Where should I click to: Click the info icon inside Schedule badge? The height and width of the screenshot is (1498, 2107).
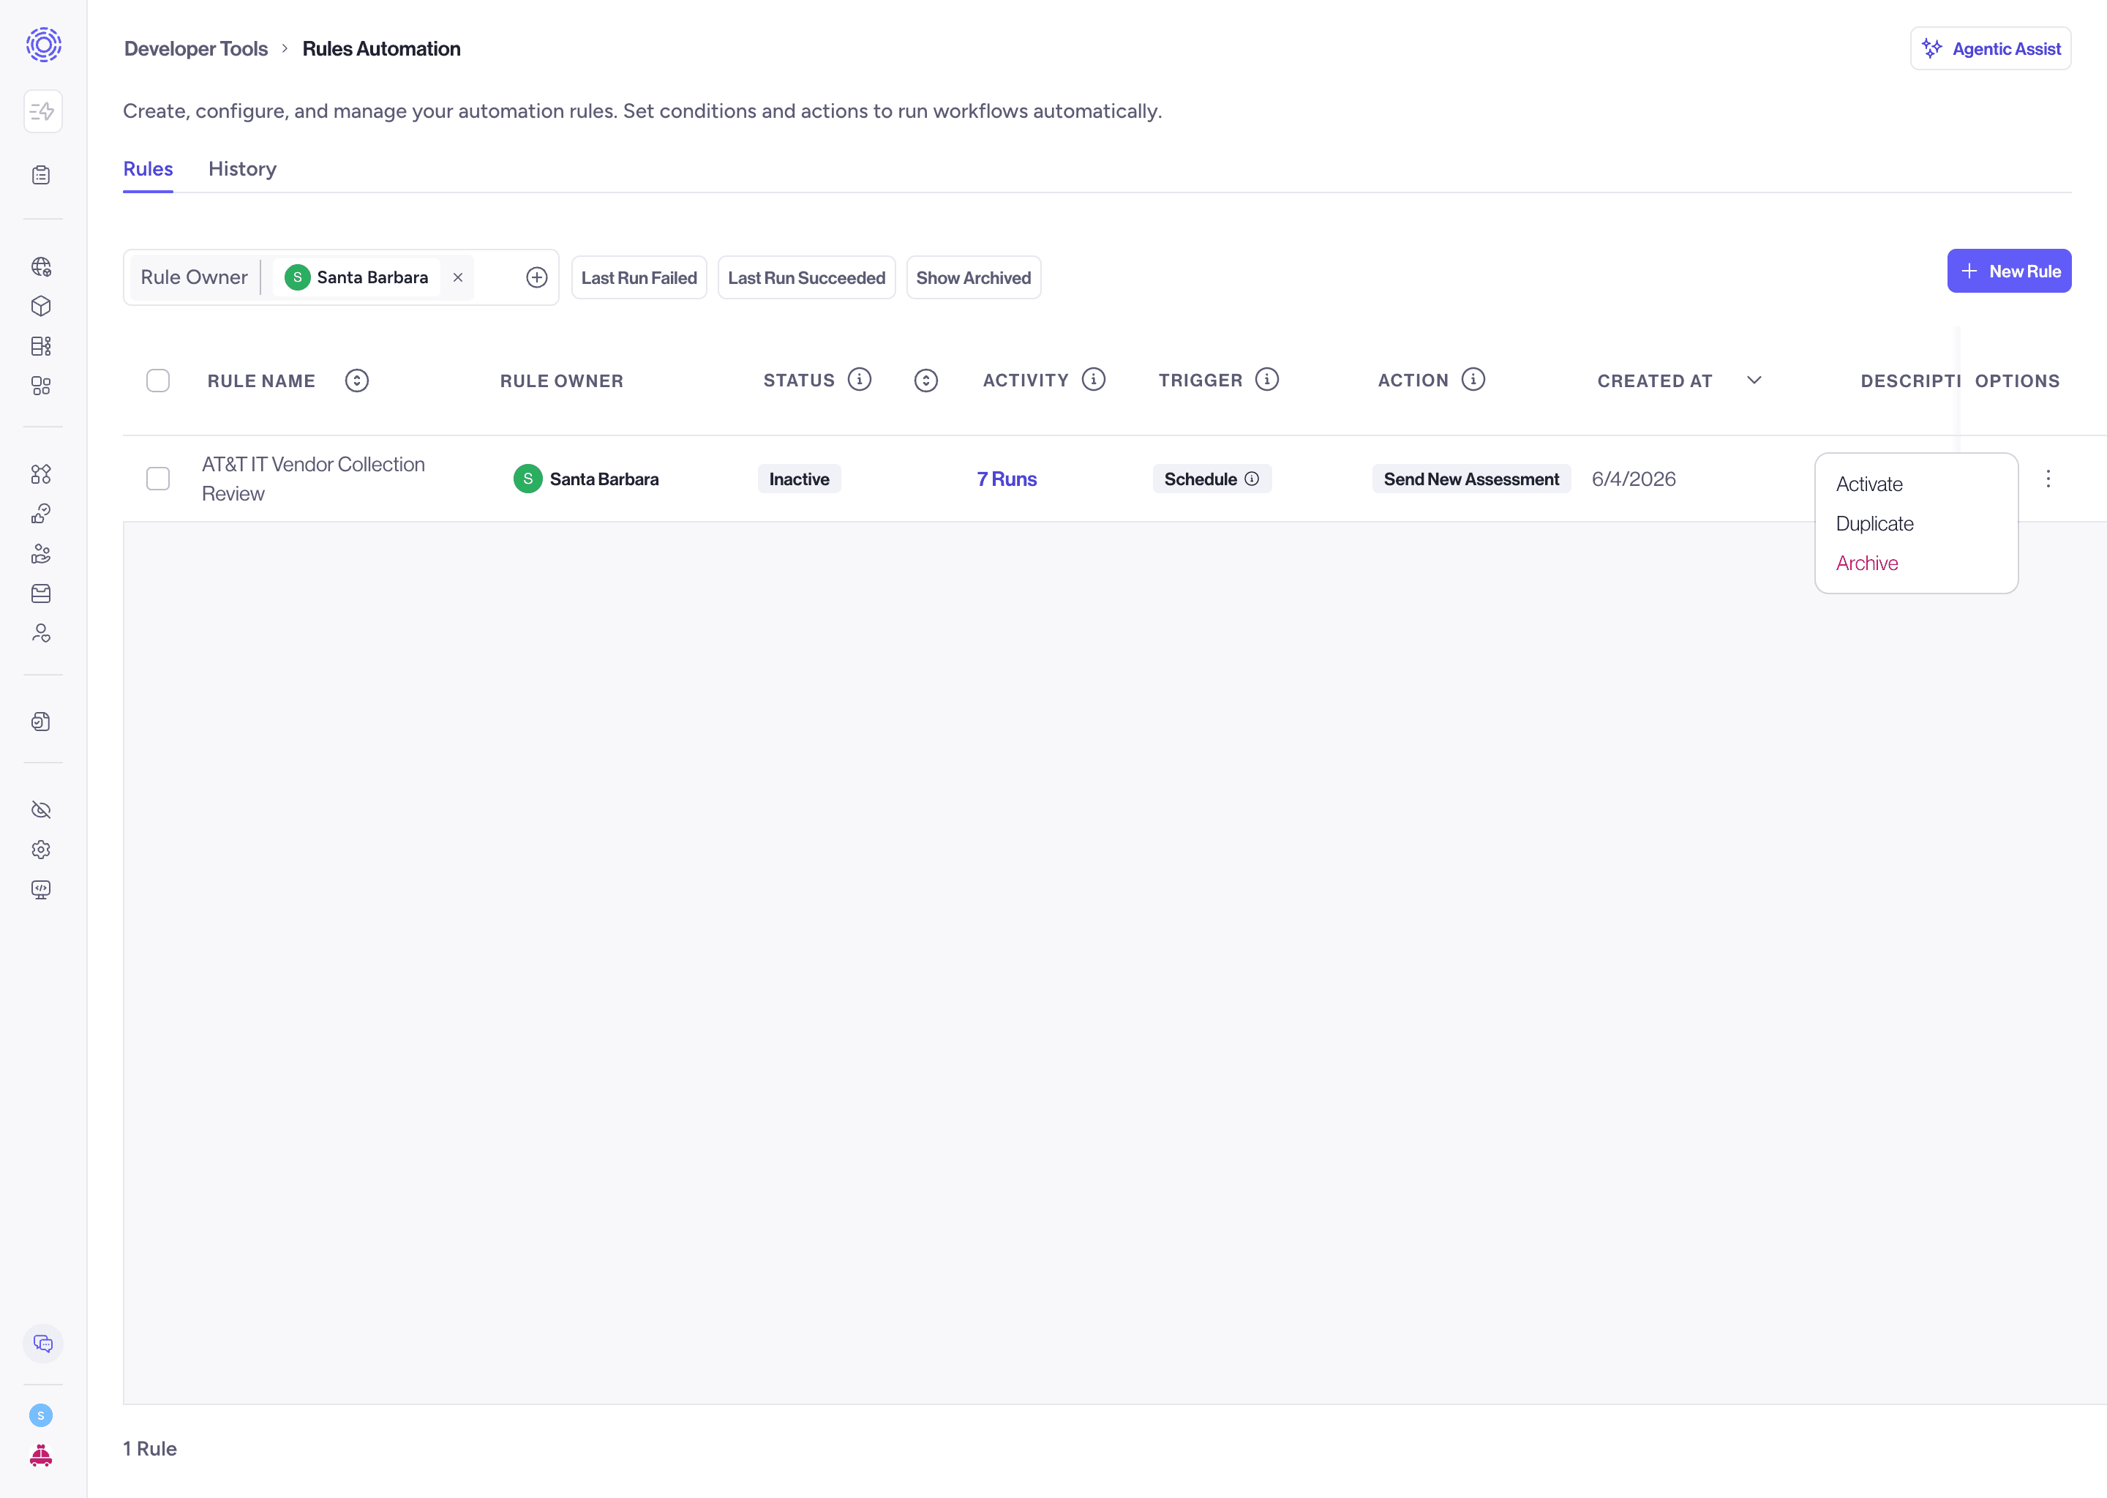(x=1251, y=479)
